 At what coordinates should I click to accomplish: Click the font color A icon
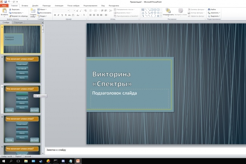[x=84, y=15]
